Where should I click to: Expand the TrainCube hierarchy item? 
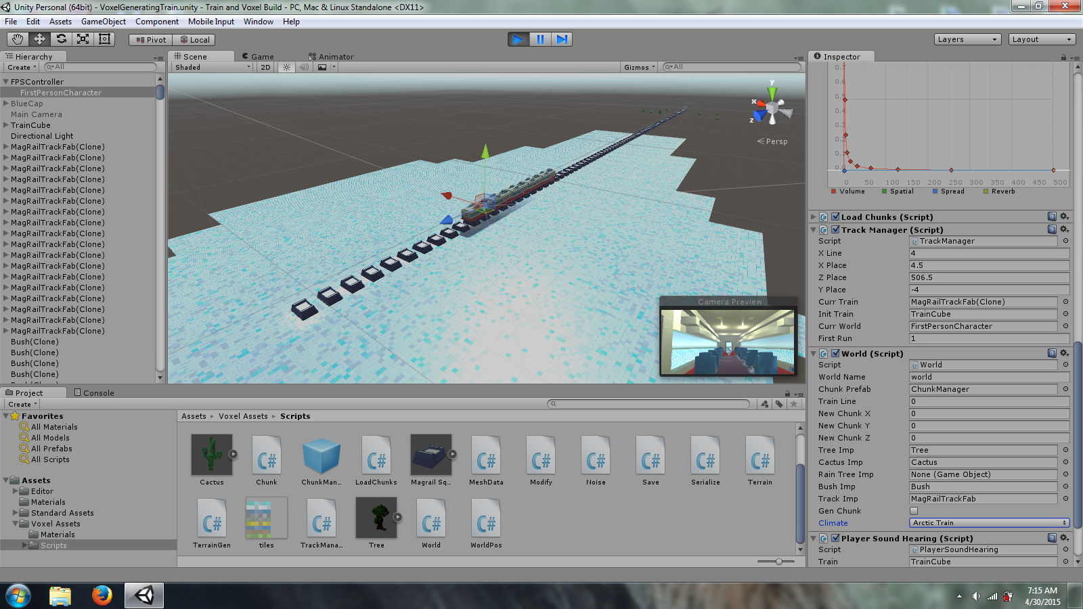(x=5, y=125)
